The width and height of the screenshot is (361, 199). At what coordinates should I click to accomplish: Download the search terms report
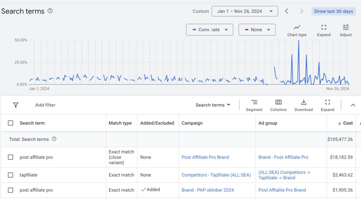click(x=304, y=106)
